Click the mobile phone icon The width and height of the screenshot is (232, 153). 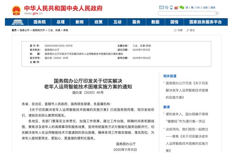171,7
